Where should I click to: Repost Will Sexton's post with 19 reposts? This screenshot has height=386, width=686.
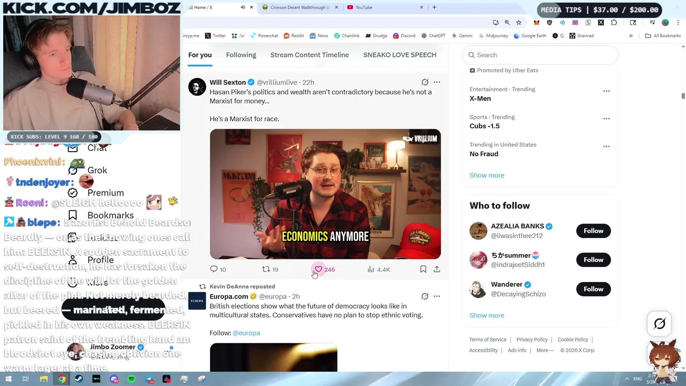point(270,269)
